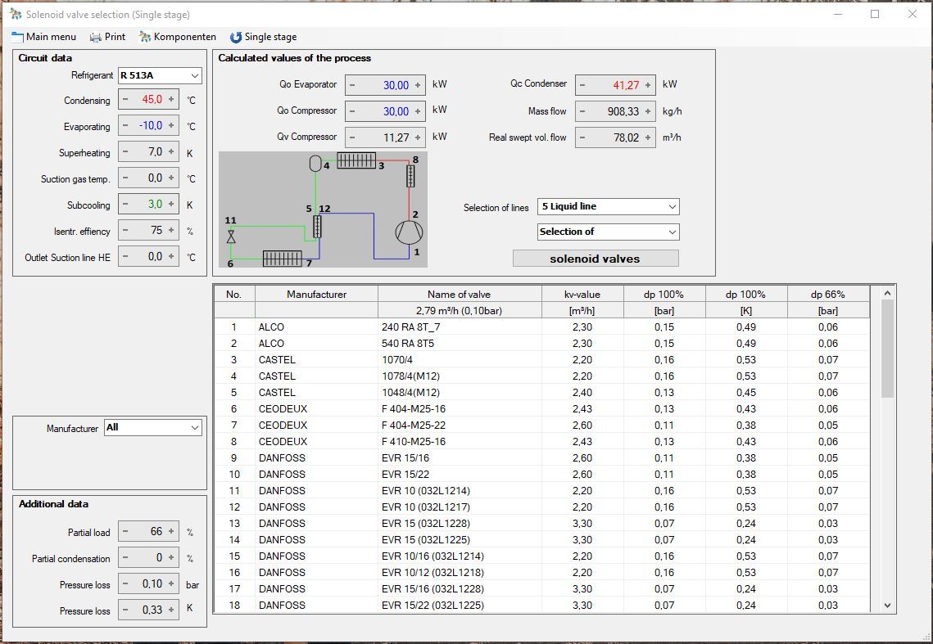Click table scrollbar down arrow
This screenshot has height=644, width=933.
tap(887, 606)
